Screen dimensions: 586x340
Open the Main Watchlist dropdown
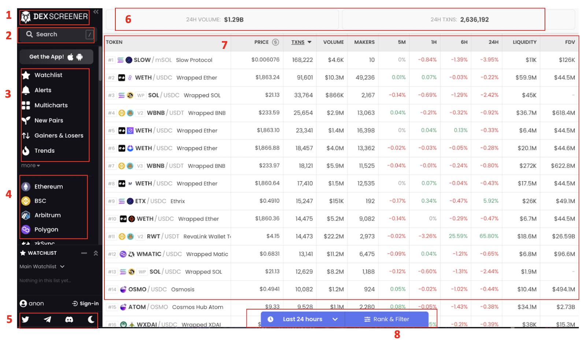(x=42, y=266)
